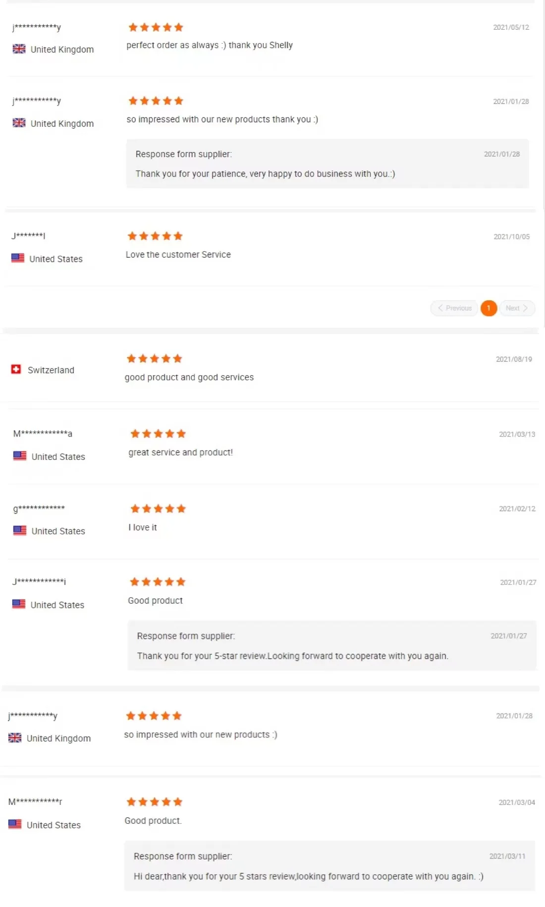Go to the Previous reviews page
Viewport: 545px width, 907px height.
pos(454,308)
